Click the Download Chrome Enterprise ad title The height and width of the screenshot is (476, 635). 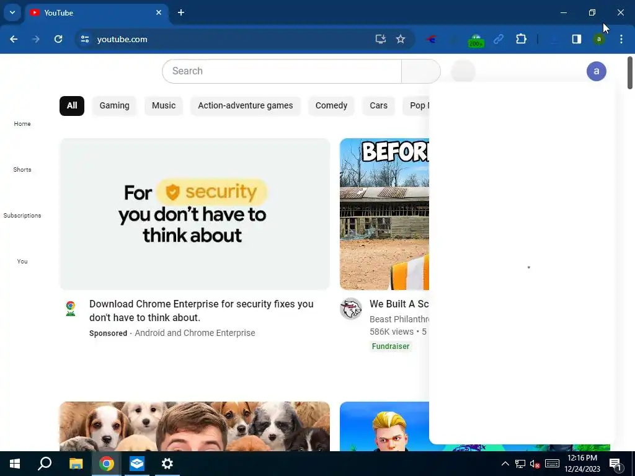click(x=202, y=311)
